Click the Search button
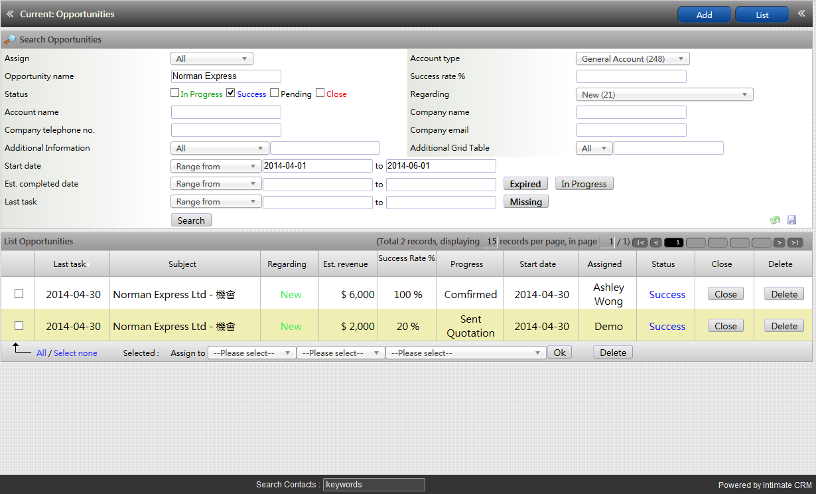Viewport: 816px width, 494px height. [191, 220]
